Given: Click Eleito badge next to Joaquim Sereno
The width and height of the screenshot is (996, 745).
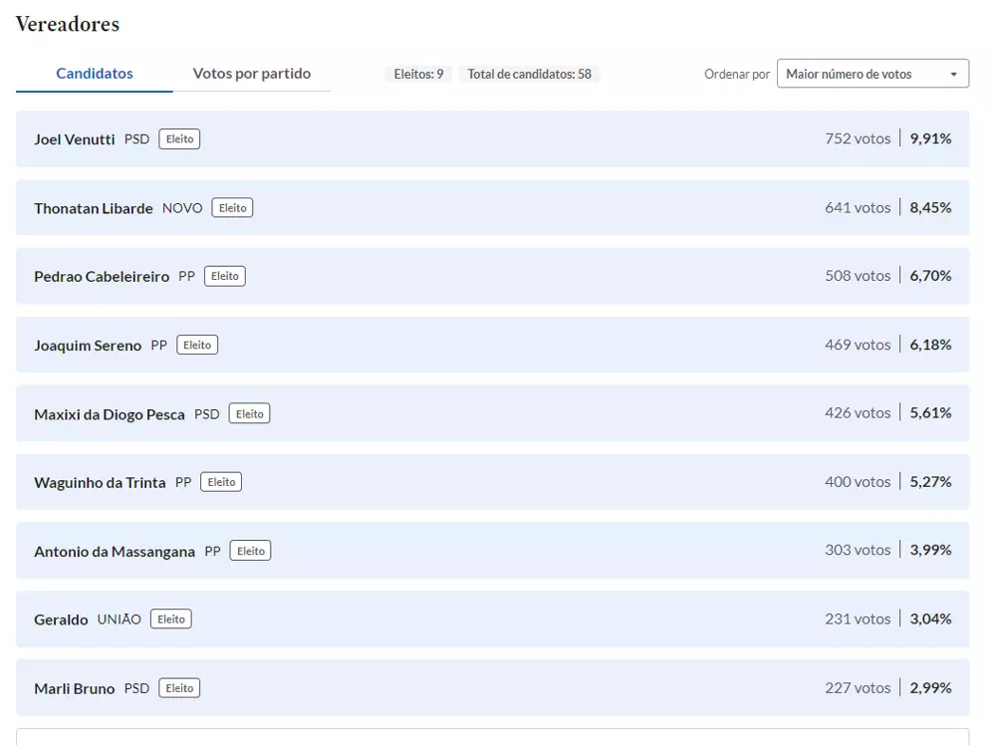Looking at the screenshot, I should (x=197, y=345).
